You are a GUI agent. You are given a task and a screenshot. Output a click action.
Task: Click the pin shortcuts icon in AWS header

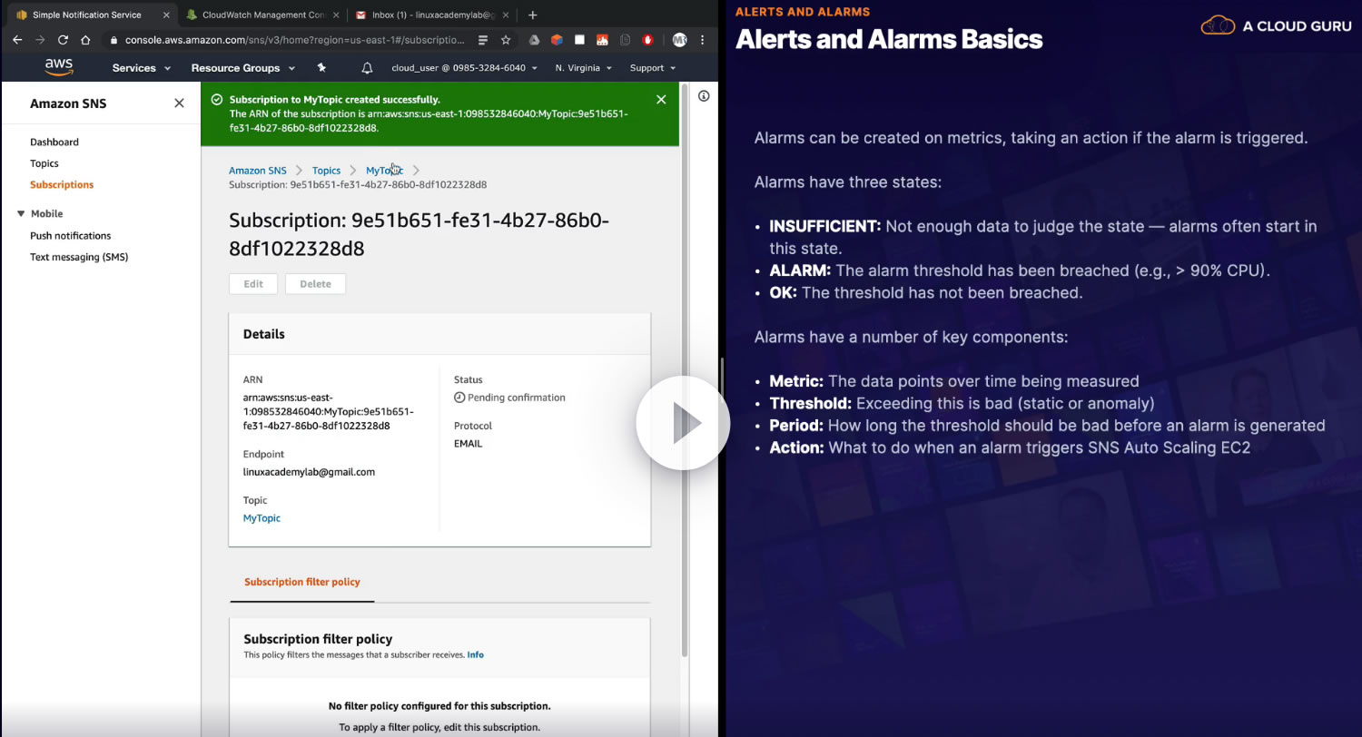321,68
